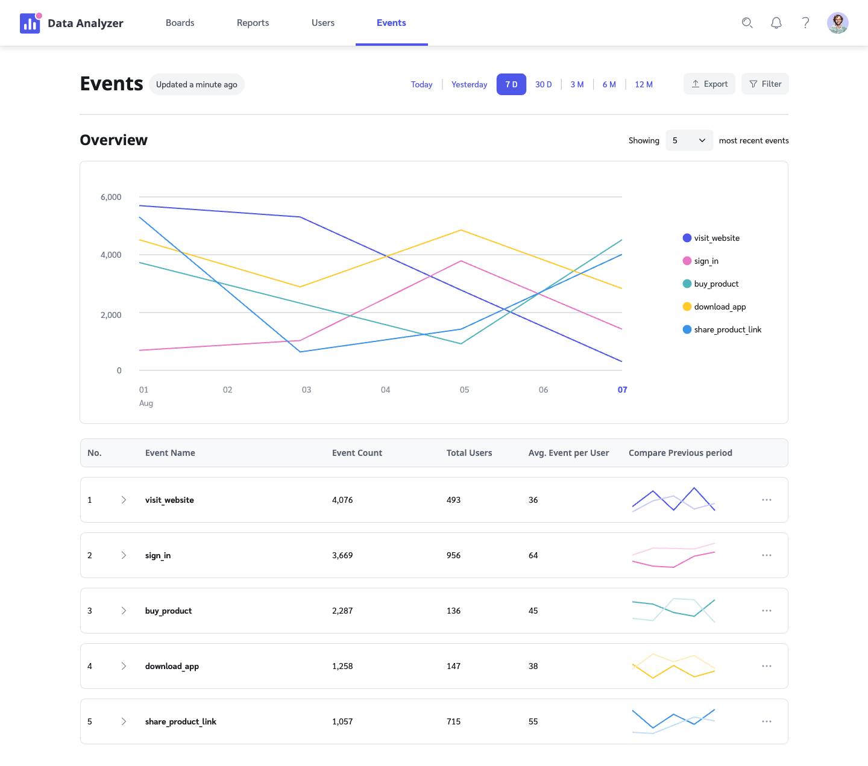Toggle sign_in series in chart legend
The image size is (868, 766).
point(706,261)
